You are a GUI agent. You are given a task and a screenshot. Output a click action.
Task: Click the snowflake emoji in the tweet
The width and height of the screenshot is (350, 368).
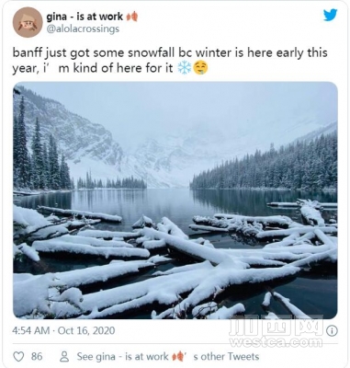(x=185, y=68)
